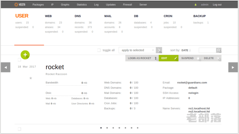Click the Web Domains label
Viewport: 239px width, 134px height.
[113, 83]
